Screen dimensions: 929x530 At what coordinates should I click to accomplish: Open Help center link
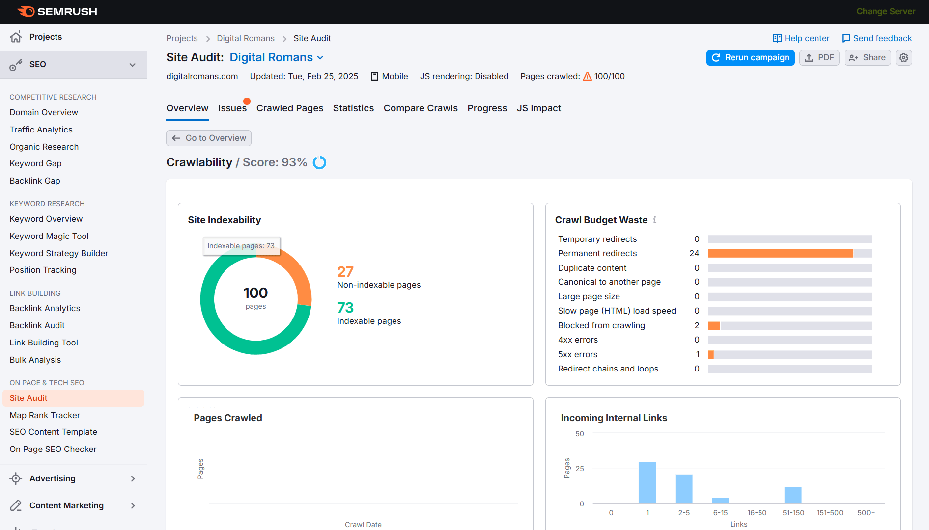point(801,38)
